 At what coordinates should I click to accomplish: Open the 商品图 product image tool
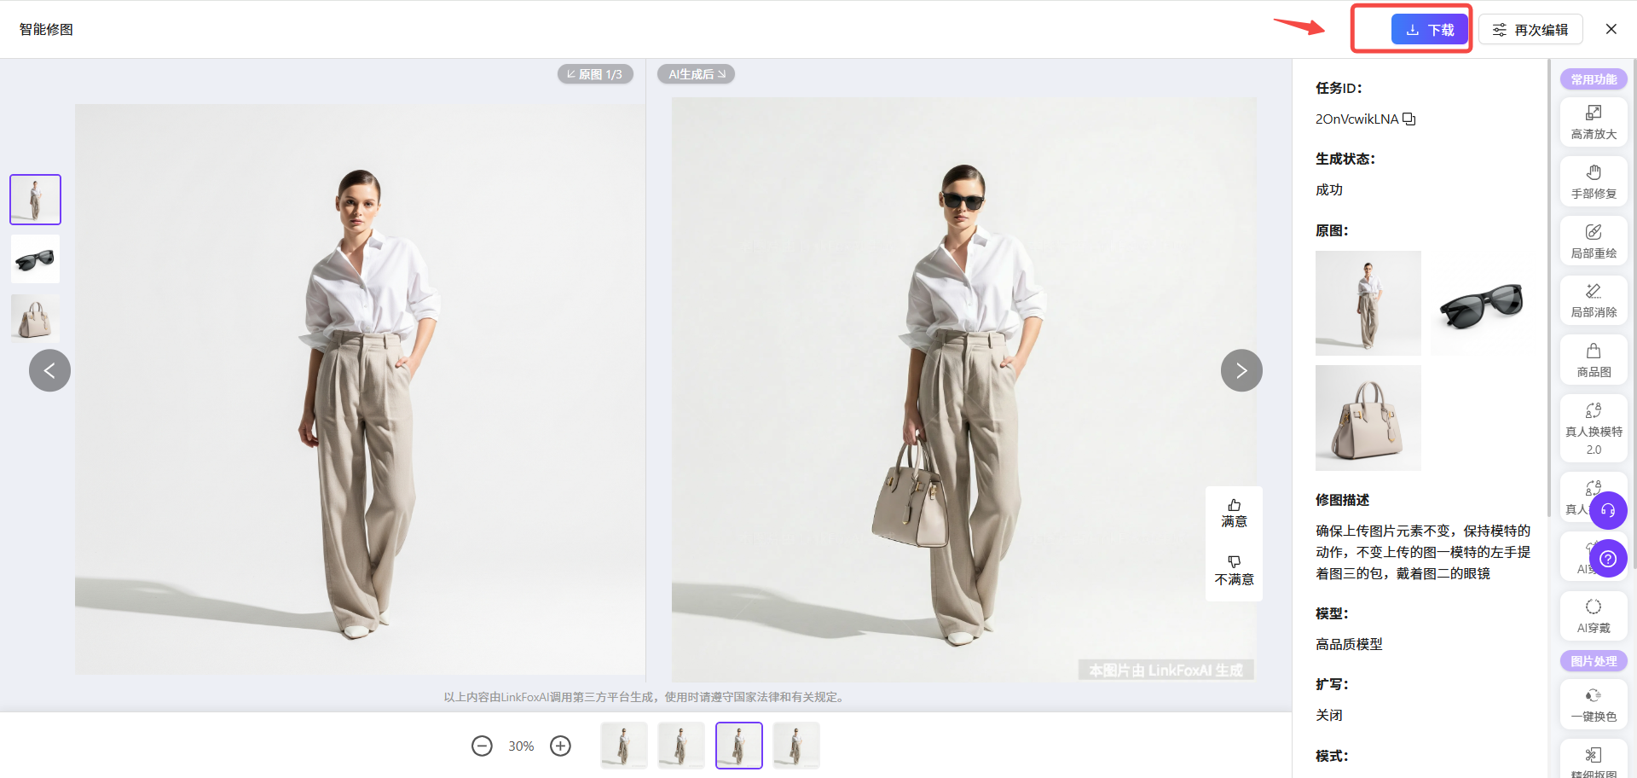[1594, 360]
